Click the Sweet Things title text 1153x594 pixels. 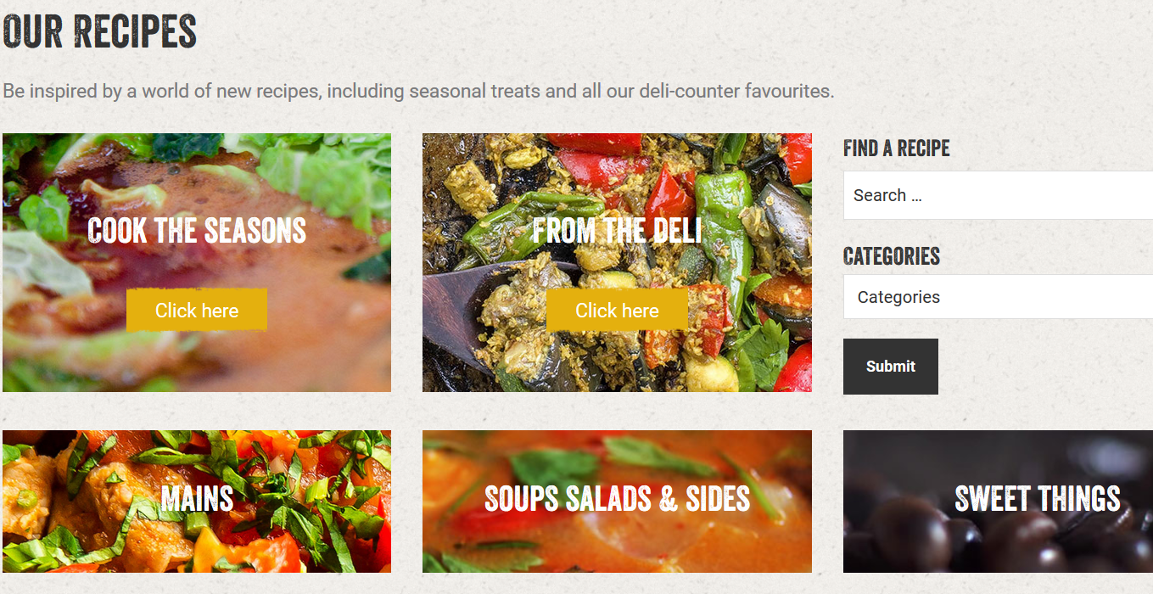[1037, 499]
